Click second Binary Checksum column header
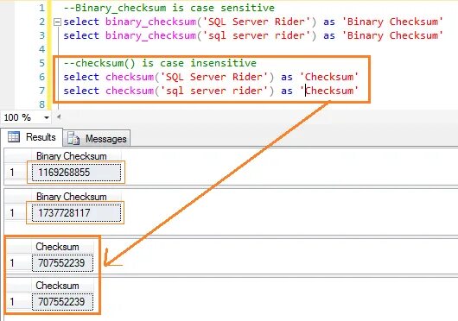The width and height of the screenshot is (458, 321). [76, 197]
